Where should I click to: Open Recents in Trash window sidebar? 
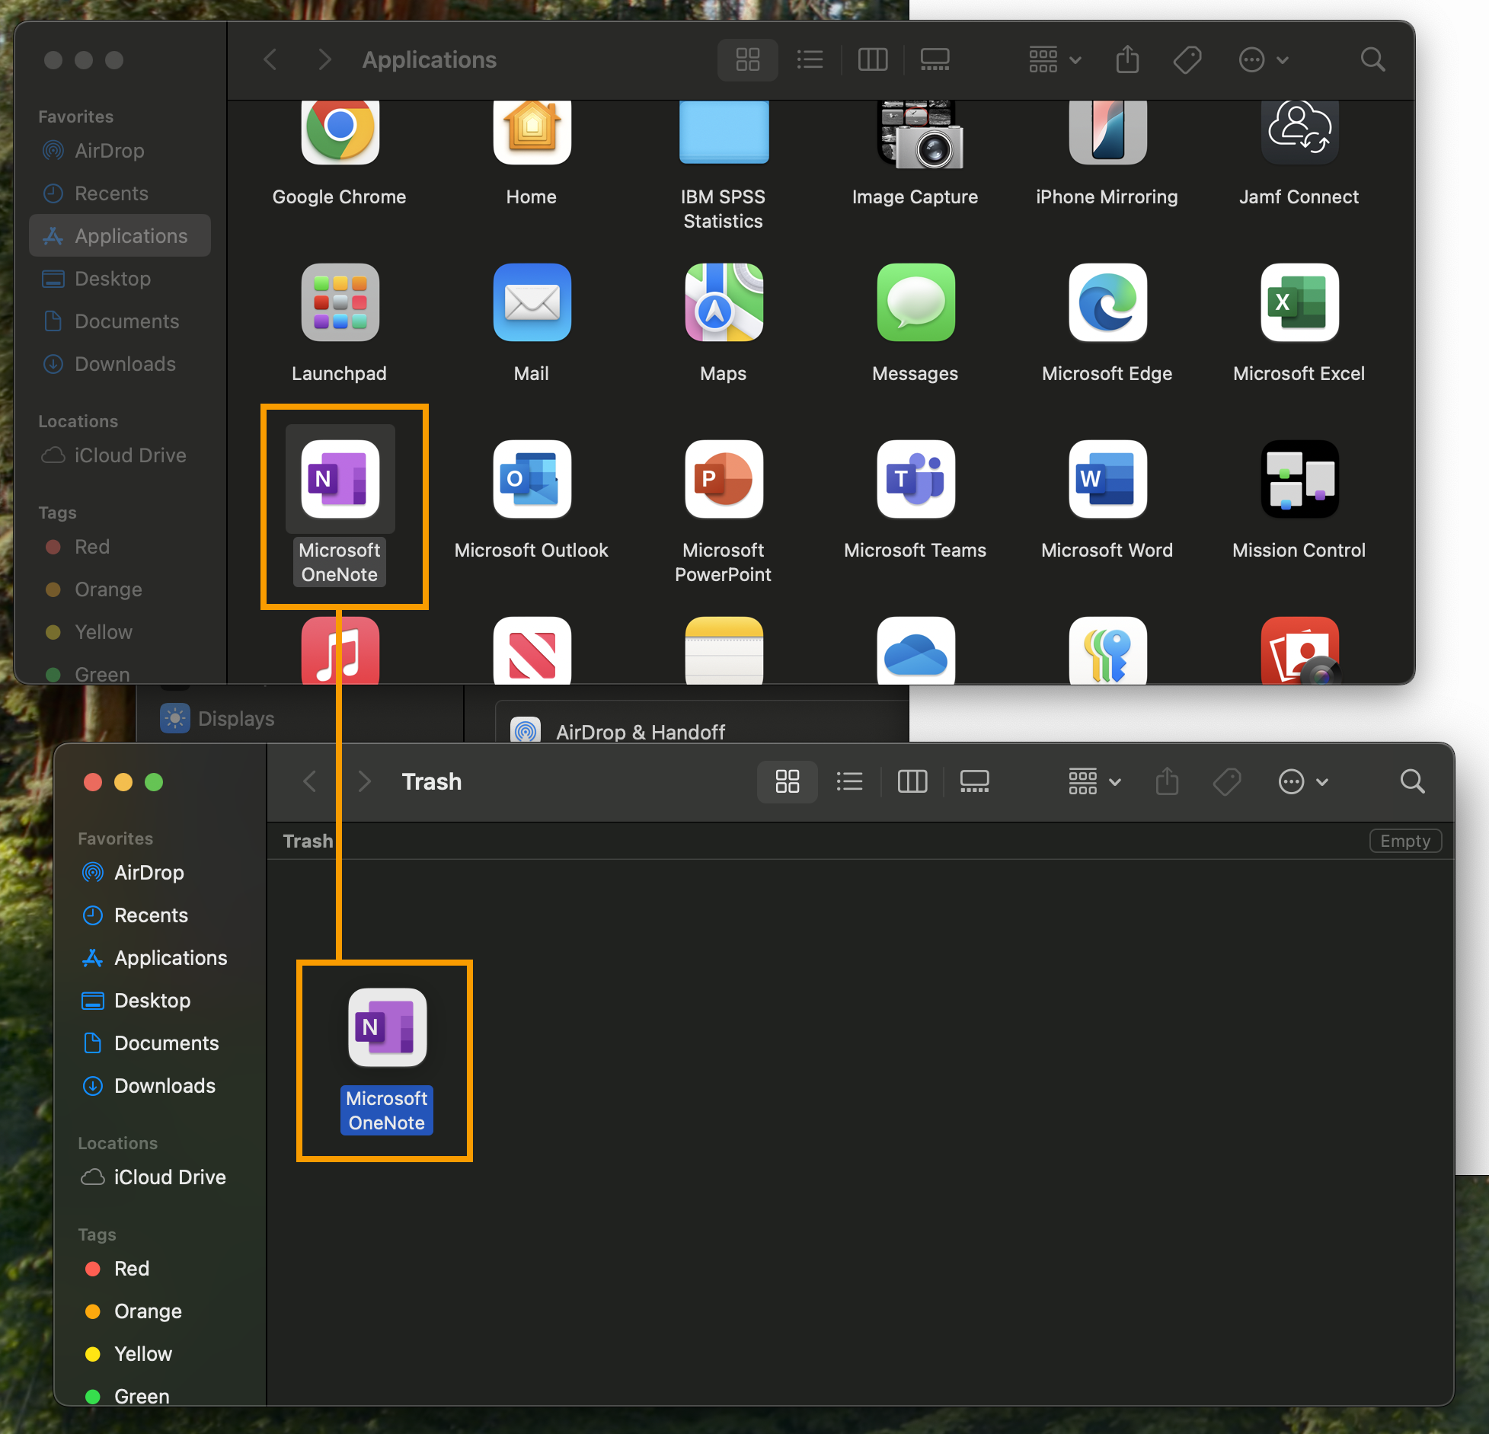159,915
